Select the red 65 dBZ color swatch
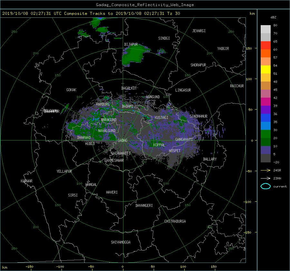Image resolution: width=290 pixels, height=271 pixels. tap(266, 45)
